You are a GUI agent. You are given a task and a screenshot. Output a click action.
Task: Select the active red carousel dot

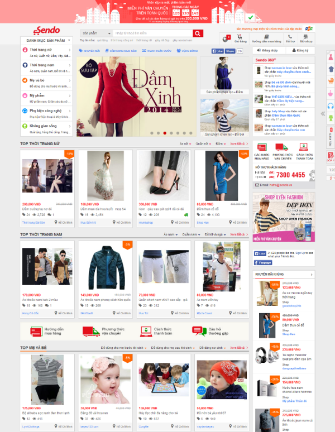164,133
